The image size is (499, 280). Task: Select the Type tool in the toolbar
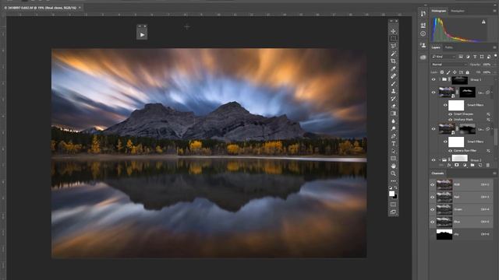click(393, 143)
